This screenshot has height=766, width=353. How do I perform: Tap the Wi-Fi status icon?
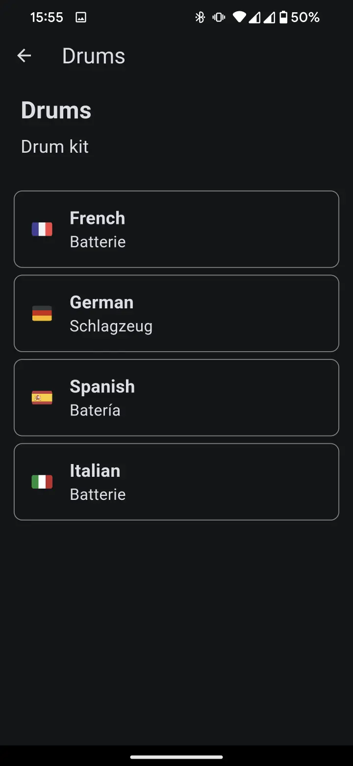pyautogui.click(x=239, y=18)
